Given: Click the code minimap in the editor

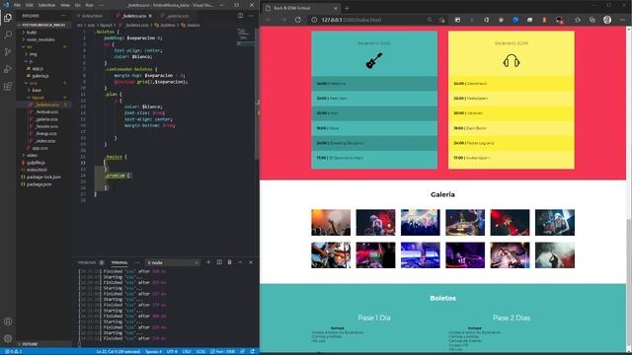Looking at the screenshot, I should 245,37.
